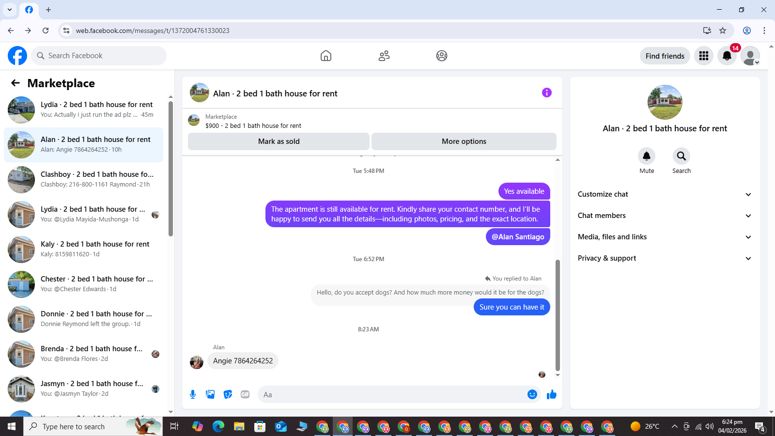Open the Menu grid icon
Screen dimensions: 775x436
[x=704, y=56]
